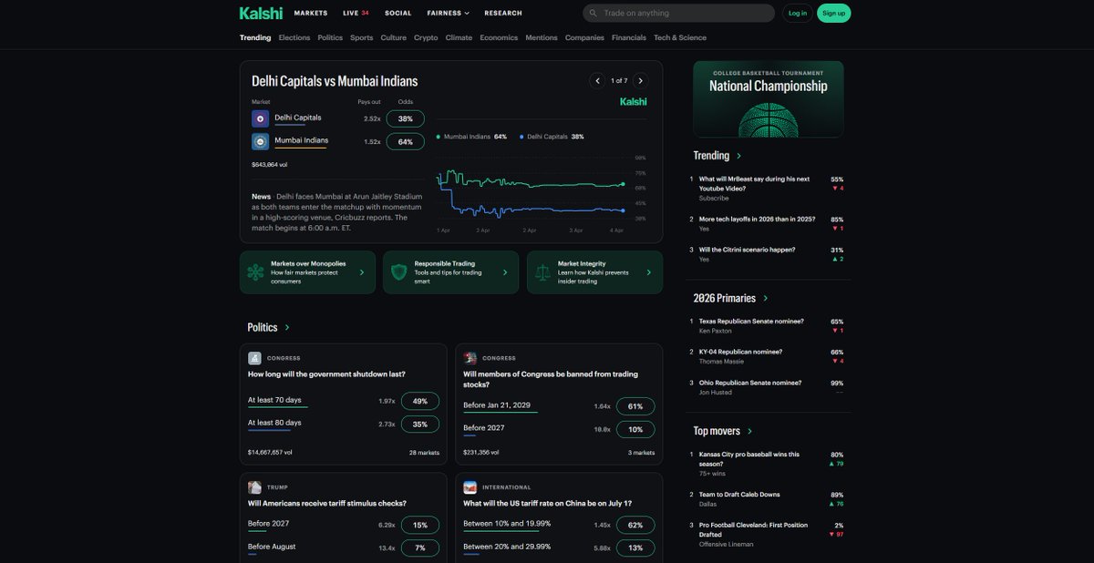Expand the Trending sidebar chevron
Screen dimensions: 1094x563
click(x=738, y=156)
